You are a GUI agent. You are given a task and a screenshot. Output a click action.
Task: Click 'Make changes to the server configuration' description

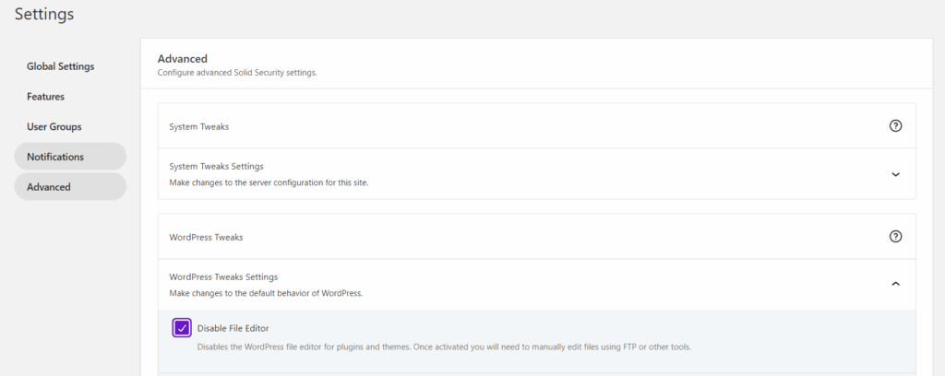click(x=269, y=182)
